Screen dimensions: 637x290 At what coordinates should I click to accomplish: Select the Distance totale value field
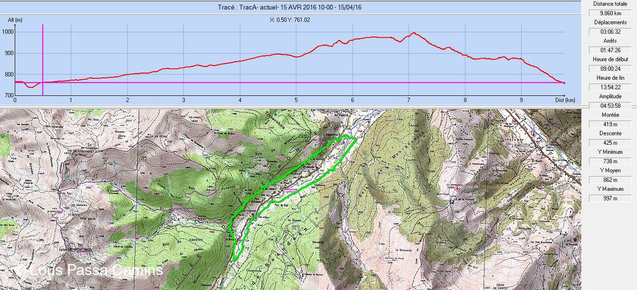pyautogui.click(x=610, y=13)
